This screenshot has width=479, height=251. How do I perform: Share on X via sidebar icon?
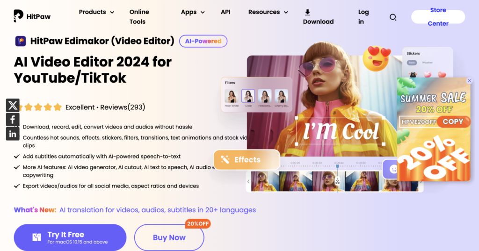point(13,105)
